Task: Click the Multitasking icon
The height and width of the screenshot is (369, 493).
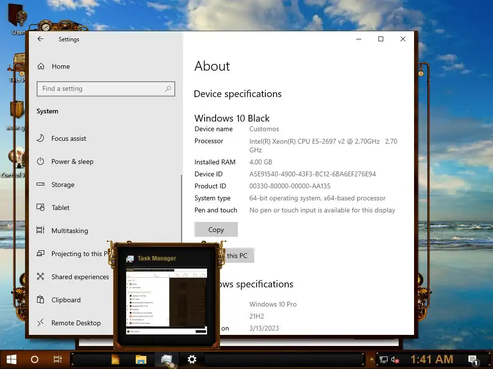Action: 40,230
